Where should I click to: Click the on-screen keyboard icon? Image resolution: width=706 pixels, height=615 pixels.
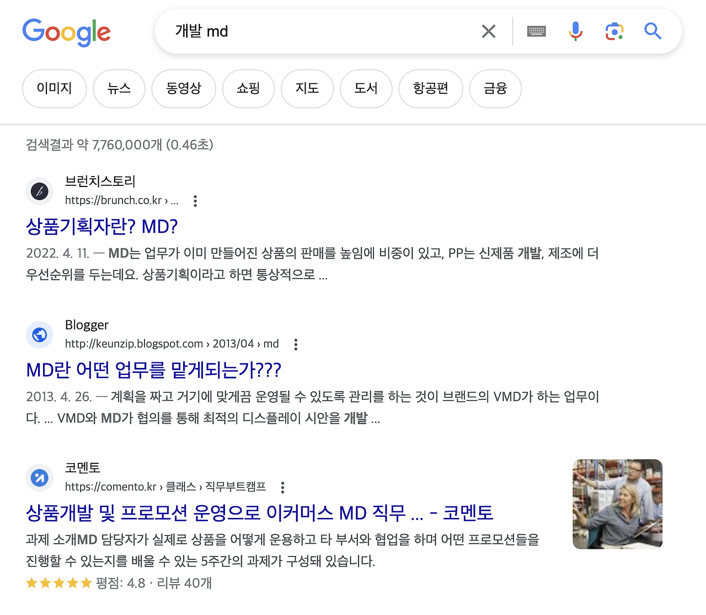tap(536, 31)
